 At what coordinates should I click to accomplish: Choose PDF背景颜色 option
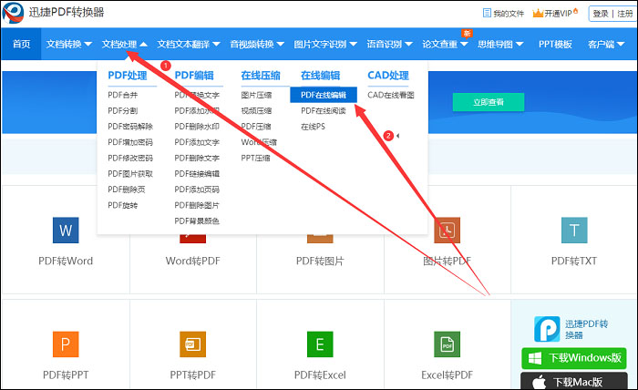pos(197,221)
